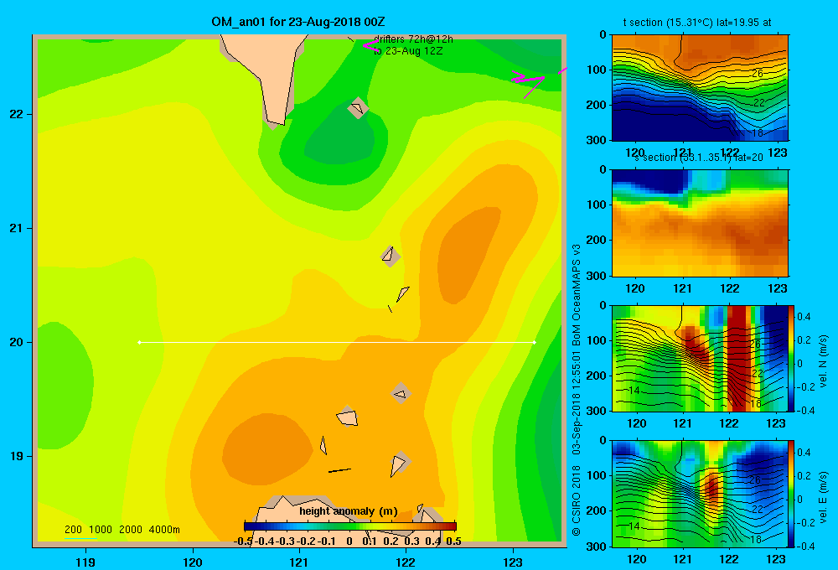The height and width of the screenshot is (570, 838).
Task: Click longitude label 121 on main map axis
Action: tap(299, 562)
